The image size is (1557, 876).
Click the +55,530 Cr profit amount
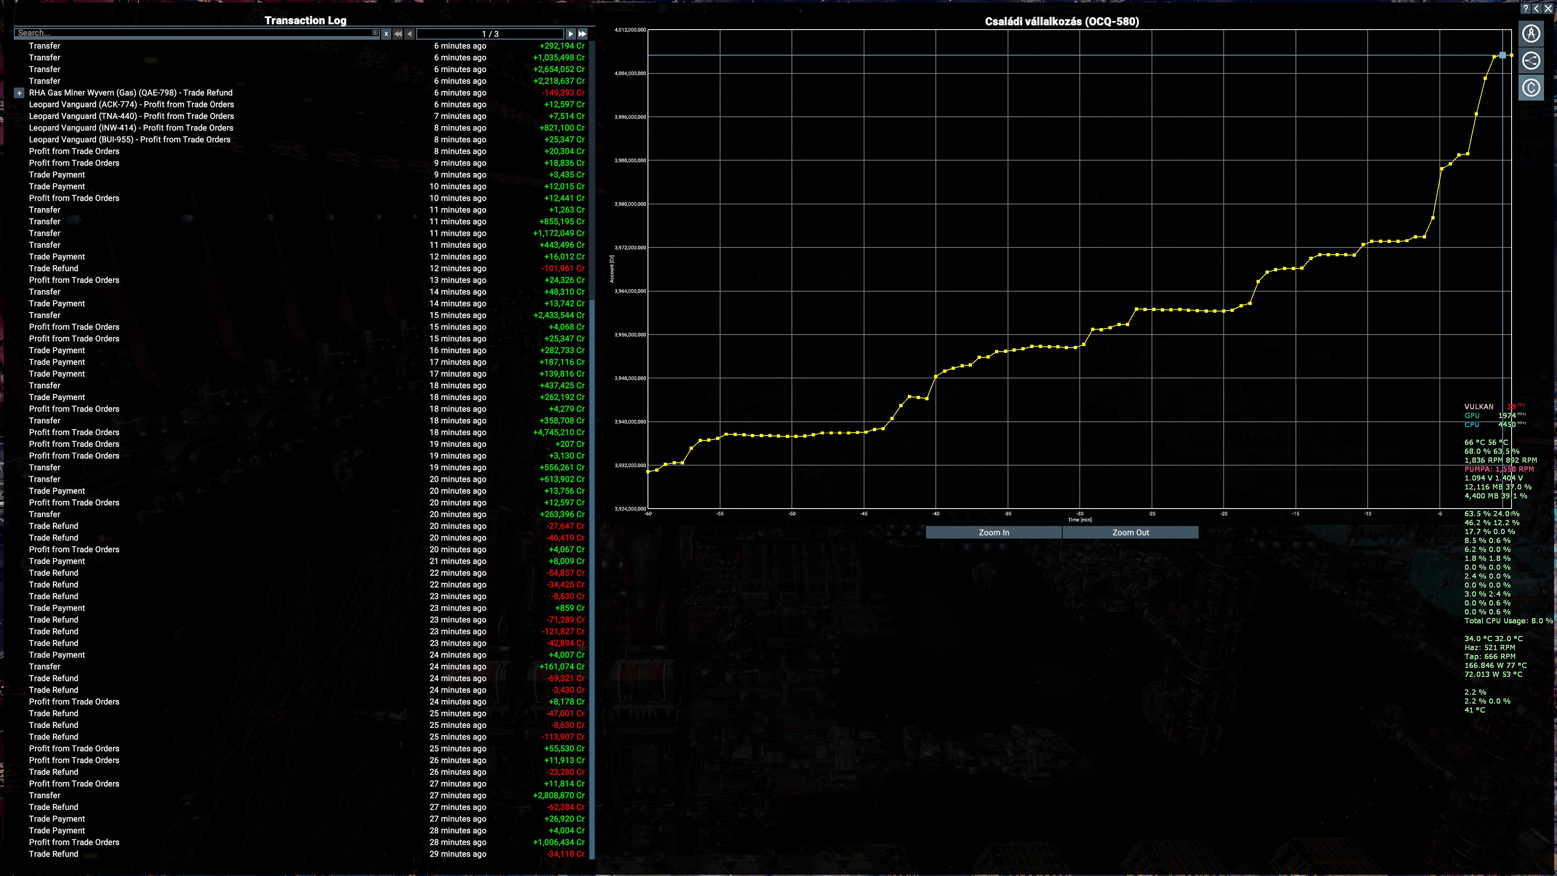(564, 749)
